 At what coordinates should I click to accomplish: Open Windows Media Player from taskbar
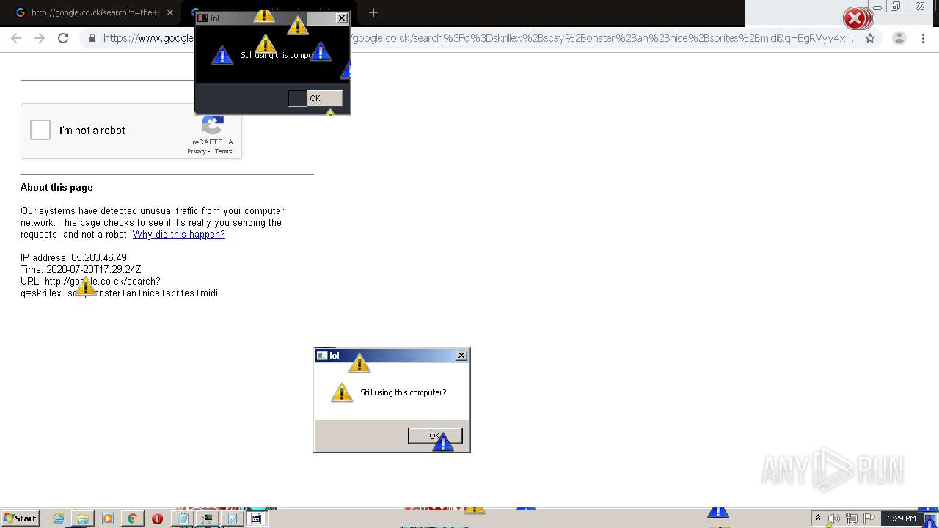(108, 518)
